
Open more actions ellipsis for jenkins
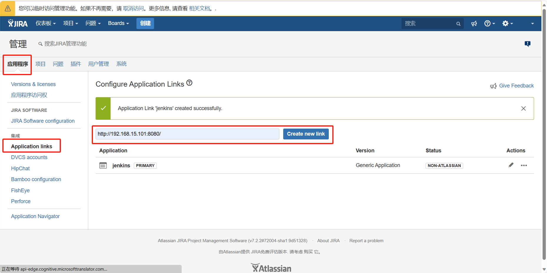pos(524,166)
